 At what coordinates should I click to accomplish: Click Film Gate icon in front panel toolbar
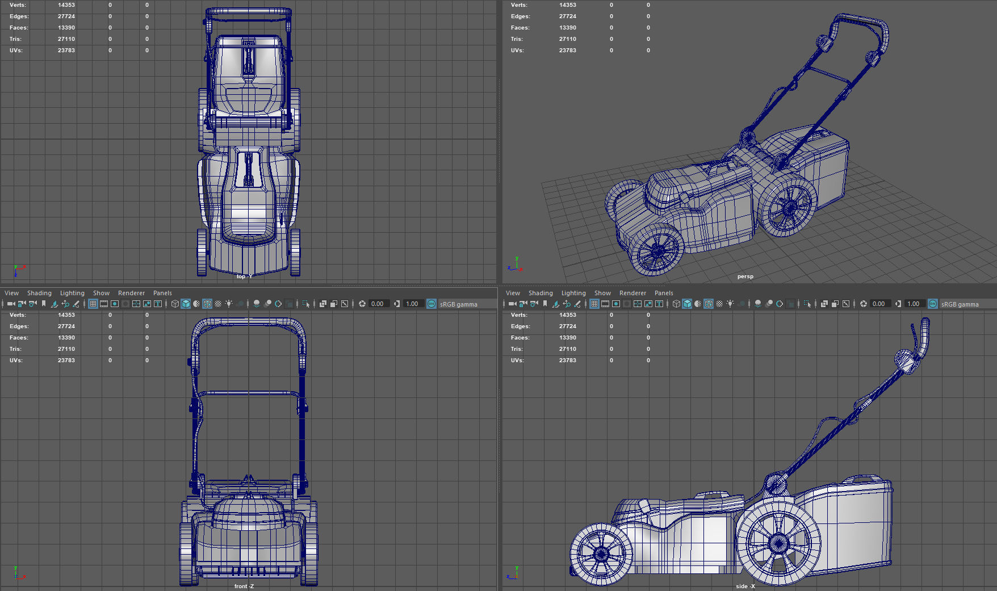point(104,304)
